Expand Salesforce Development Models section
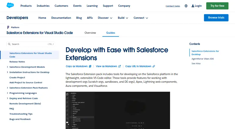 tap(7, 67)
